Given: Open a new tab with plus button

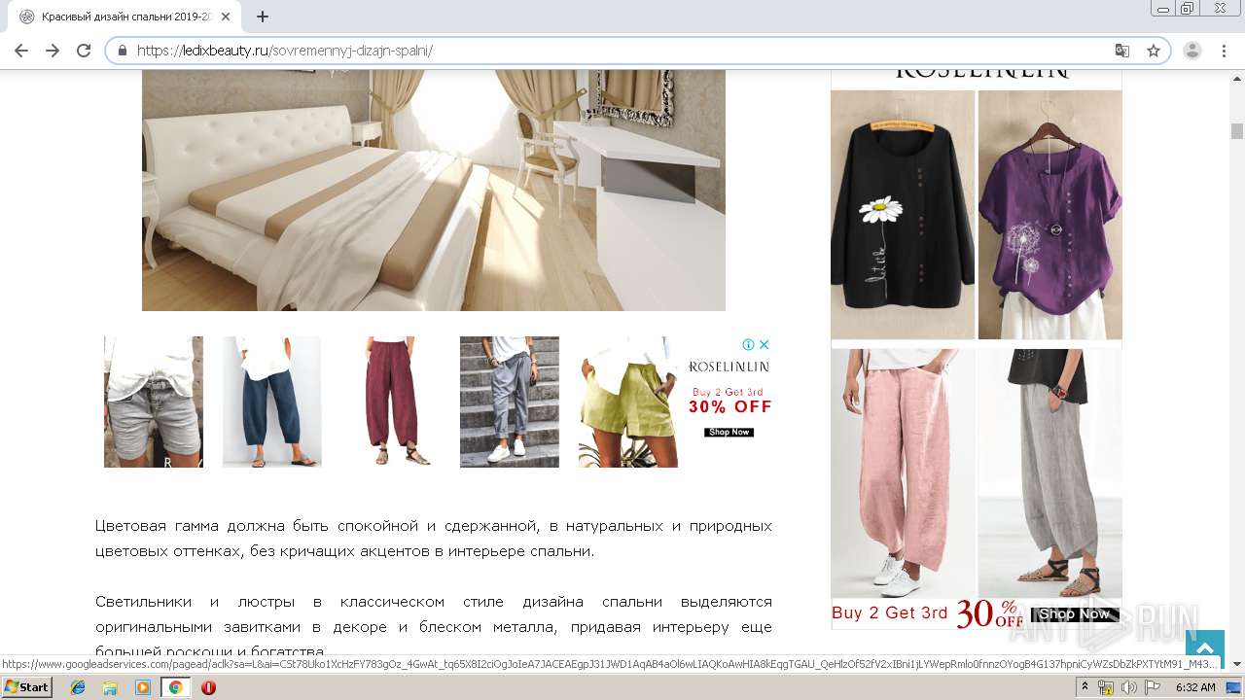Looking at the screenshot, I should coord(263,17).
